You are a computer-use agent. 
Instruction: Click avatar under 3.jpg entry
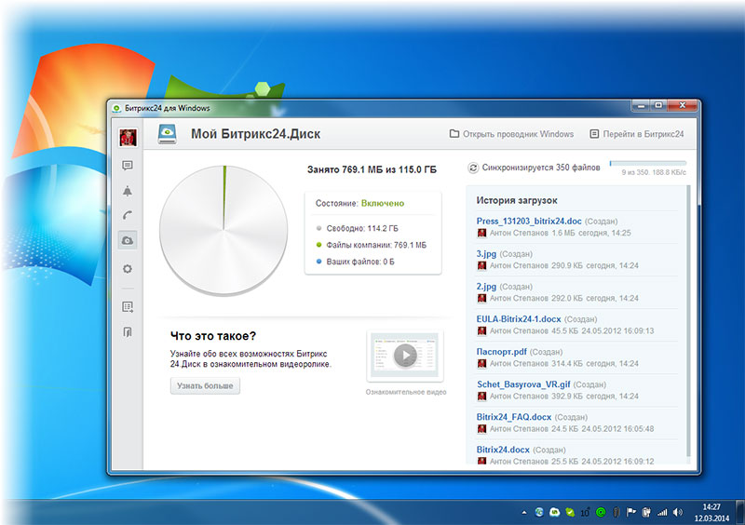click(x=481, y=265)
